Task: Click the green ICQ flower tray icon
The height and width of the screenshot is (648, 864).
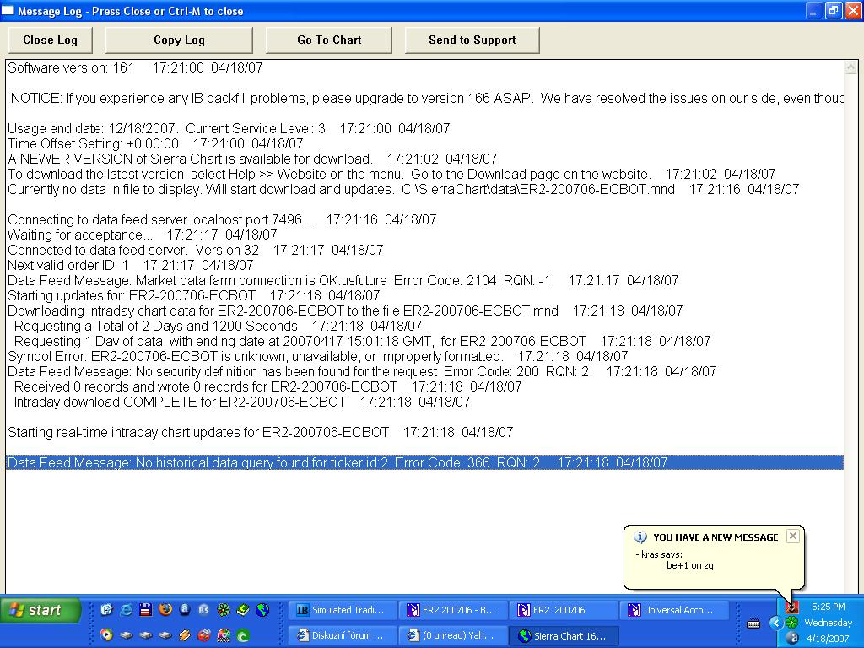Action: pos(791,623)
